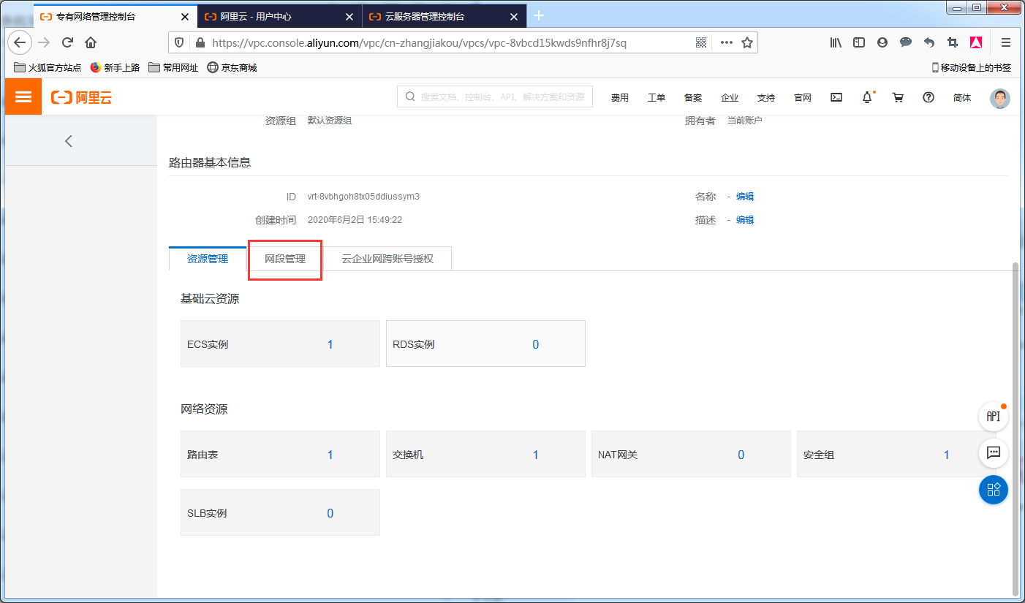1025x603 pixels.
Task: Click 编辑 link next to 名称
Action: pyautogui.click(x=745, y=197)
